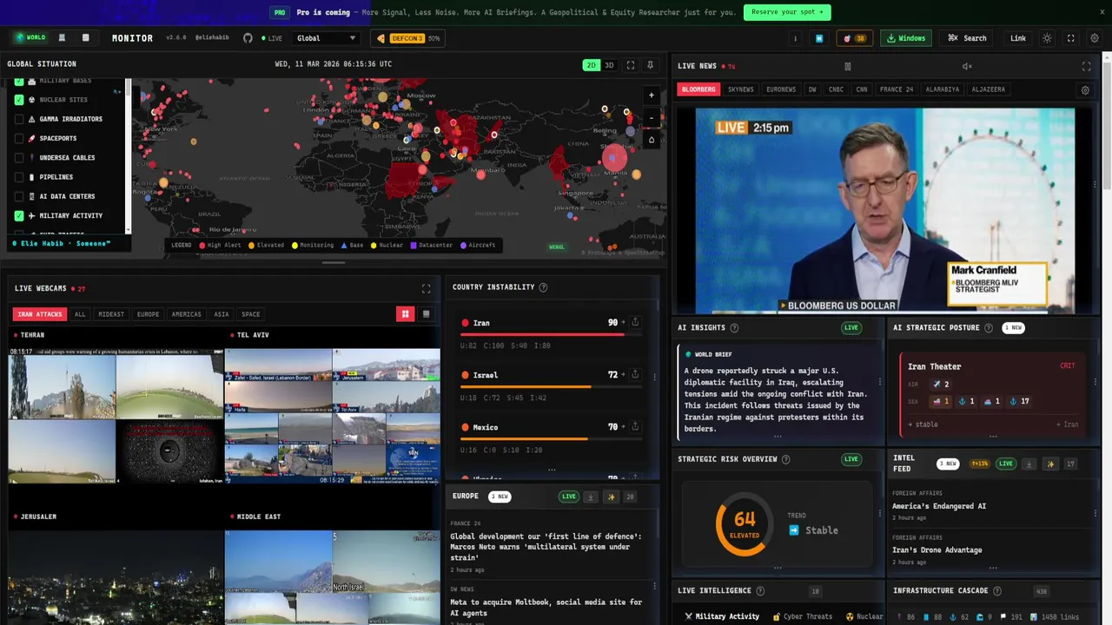Download the Europe news feed
This screenshot has width=1112, height=625.
pyautogui.click(x=591, y=497)
